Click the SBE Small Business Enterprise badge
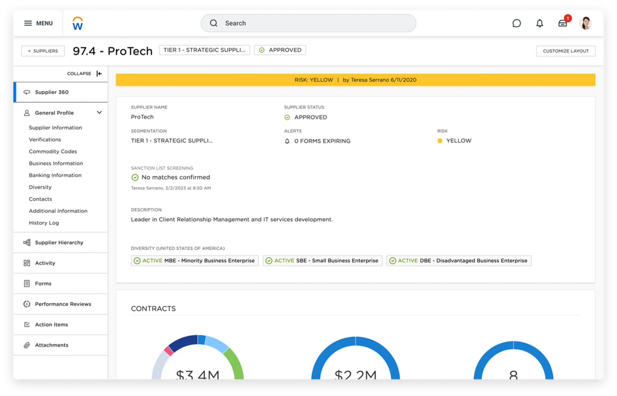 click(x=322, y=261)
